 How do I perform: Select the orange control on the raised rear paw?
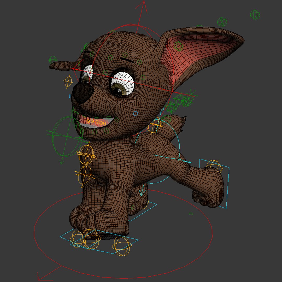(214, 166)
